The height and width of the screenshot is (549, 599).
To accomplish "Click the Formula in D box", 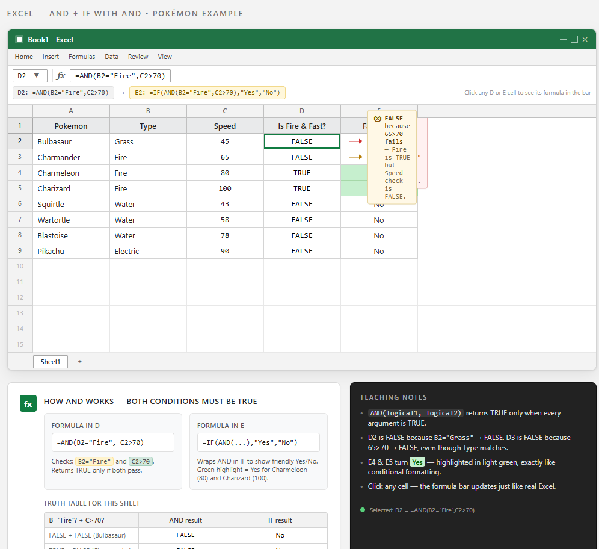I will [112, 442].
